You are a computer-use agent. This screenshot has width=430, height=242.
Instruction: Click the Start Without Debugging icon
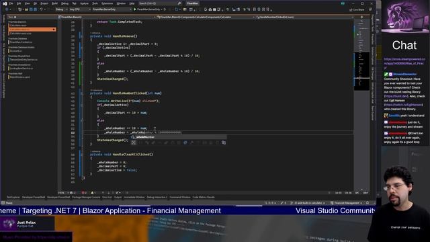click(165, 9)
